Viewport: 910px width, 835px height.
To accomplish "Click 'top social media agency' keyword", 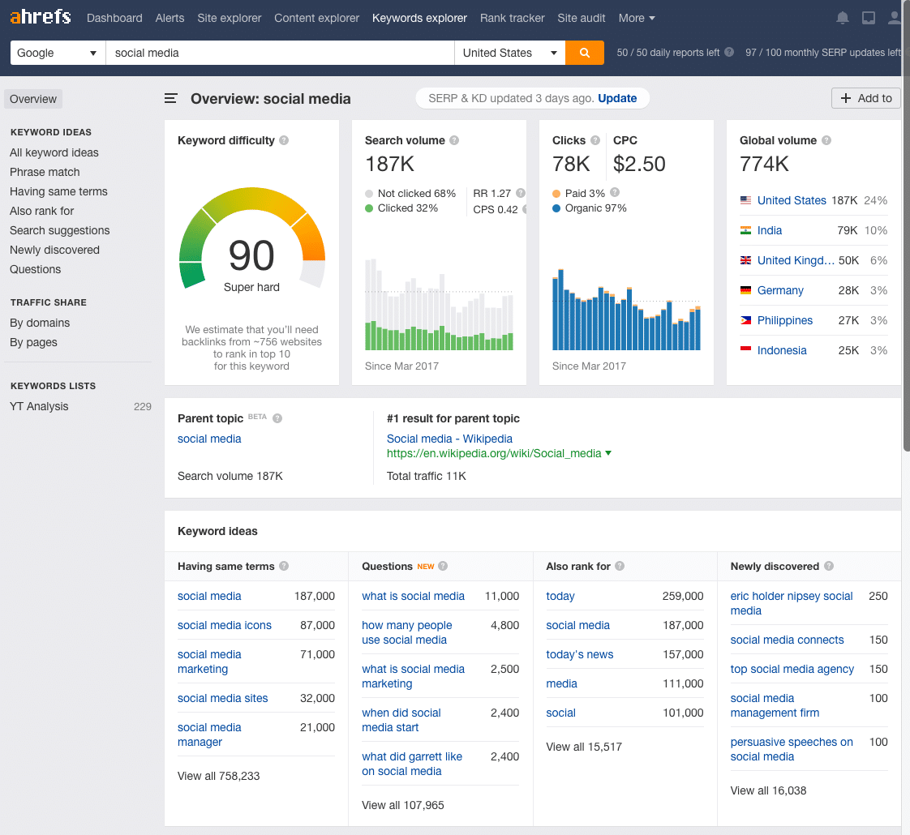I will click(792, 670).
